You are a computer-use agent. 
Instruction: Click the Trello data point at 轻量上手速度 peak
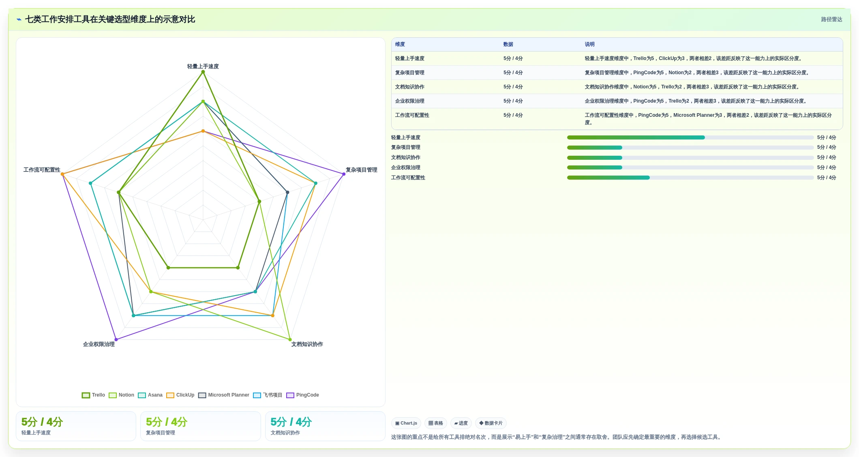[203, 72]
